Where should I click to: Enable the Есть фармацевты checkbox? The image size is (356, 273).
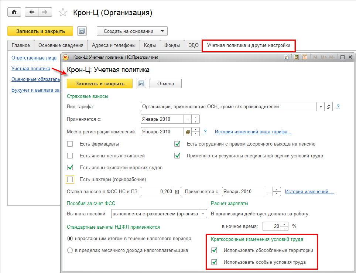70,144
